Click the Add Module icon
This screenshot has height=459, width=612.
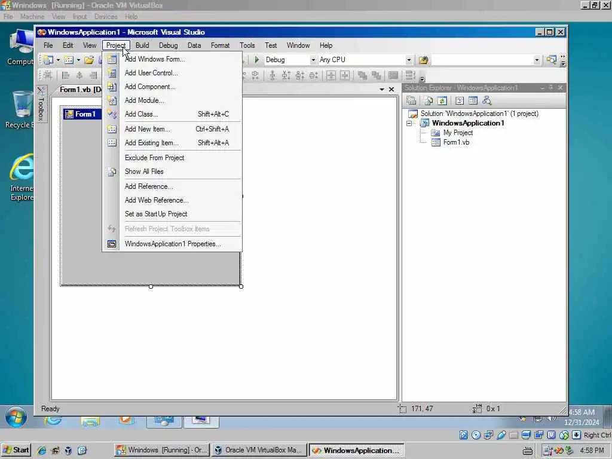pos(112,100)
